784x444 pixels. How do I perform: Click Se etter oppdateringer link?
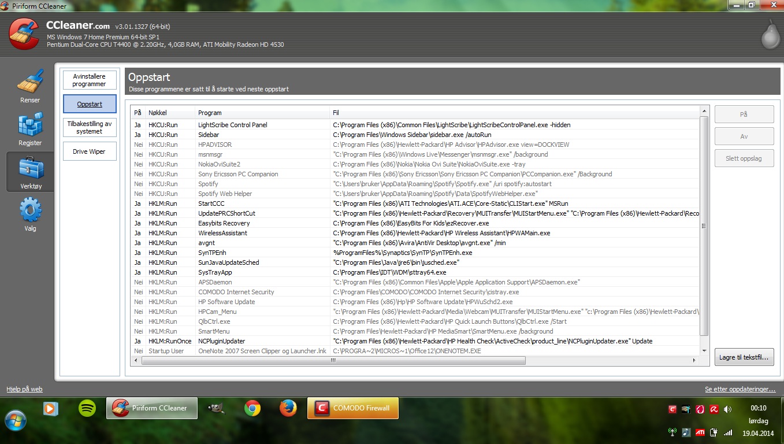(740, 390)
